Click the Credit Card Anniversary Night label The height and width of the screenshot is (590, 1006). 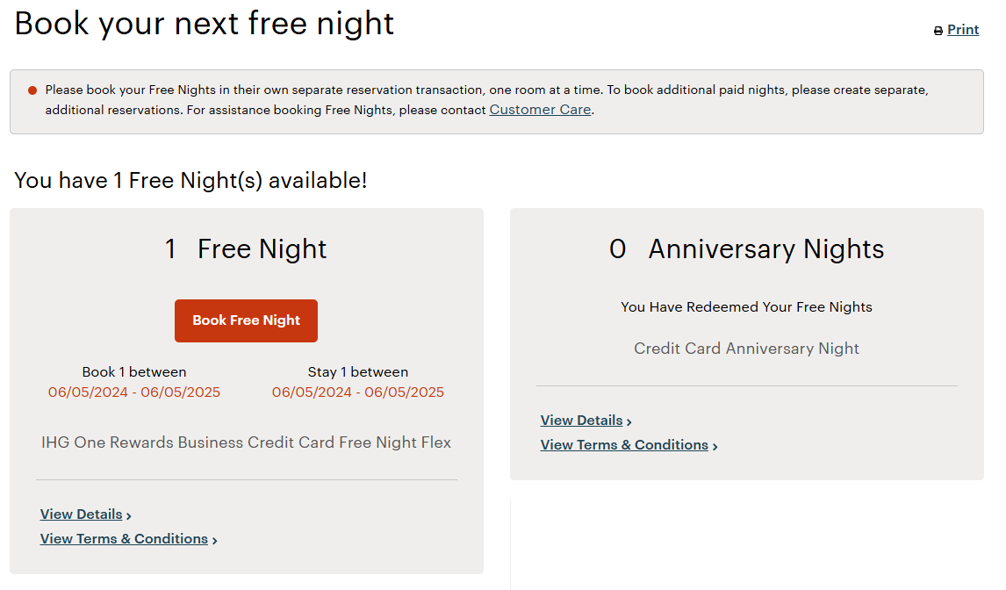point(746,349)
